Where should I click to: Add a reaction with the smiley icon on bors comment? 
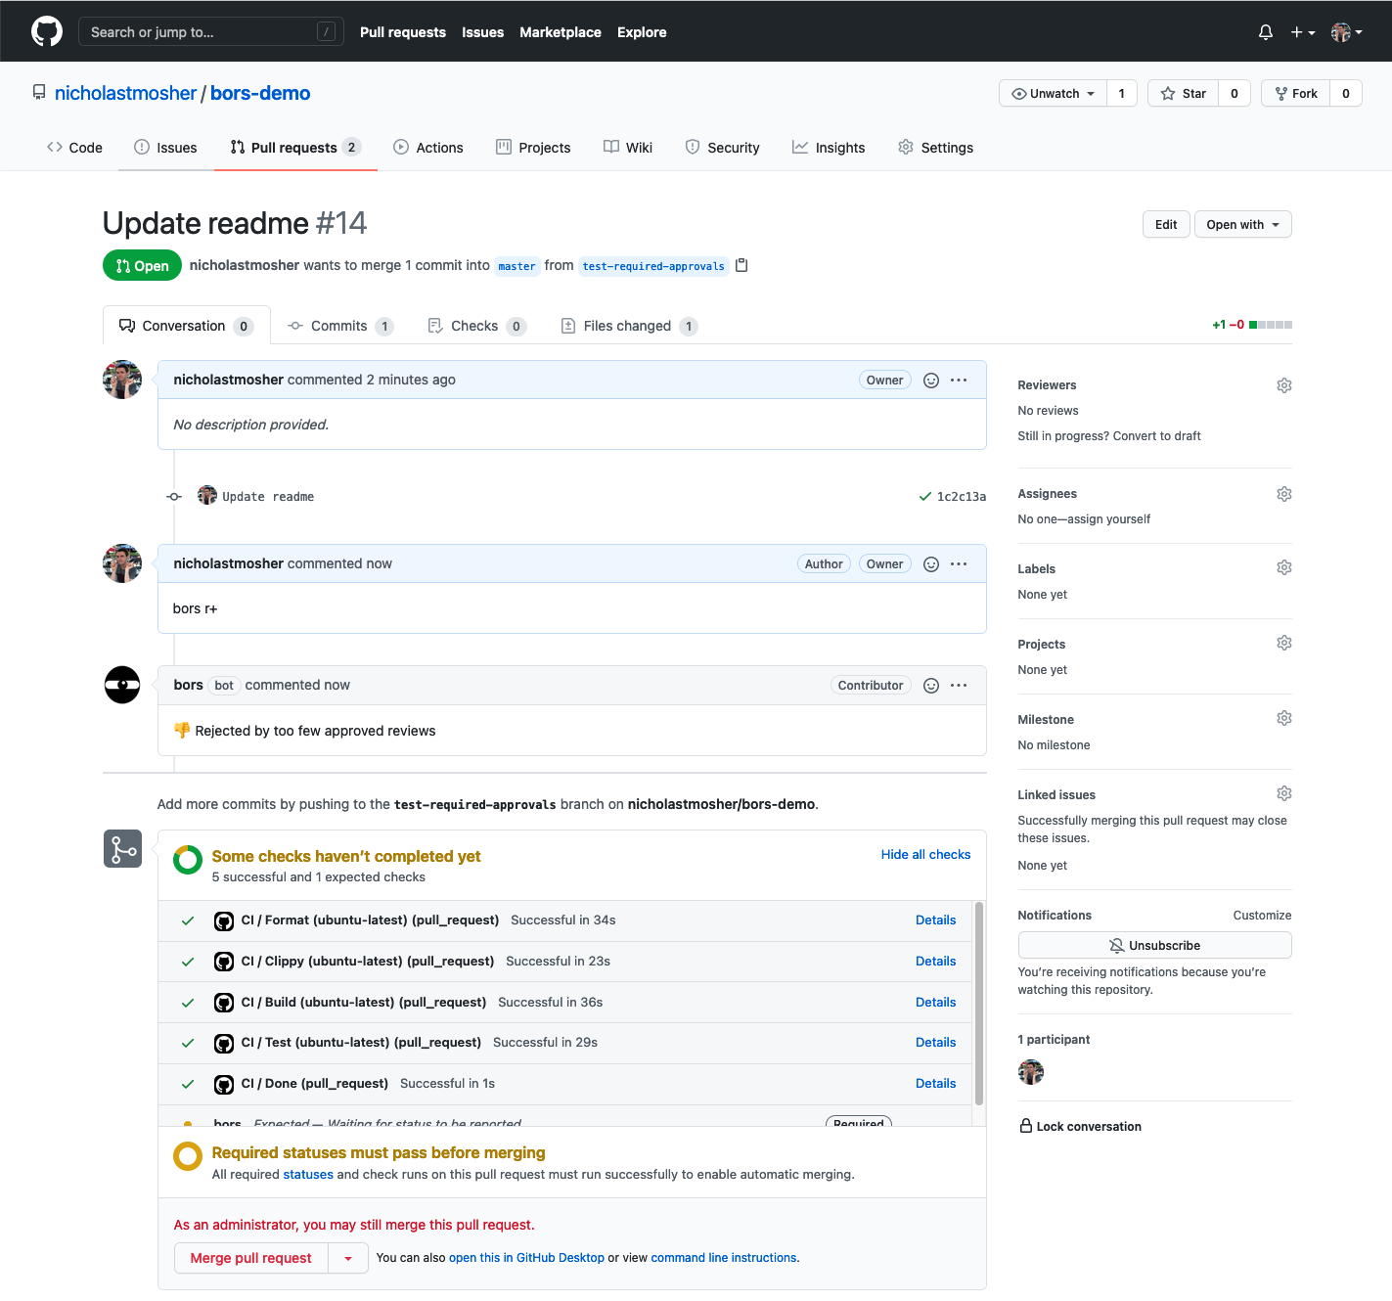click(x=930, y=685)
